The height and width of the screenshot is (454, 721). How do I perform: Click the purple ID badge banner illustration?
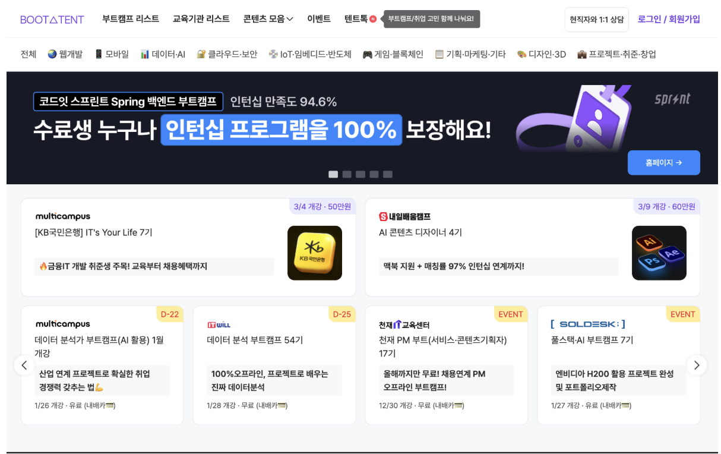(x=573, y=119)
